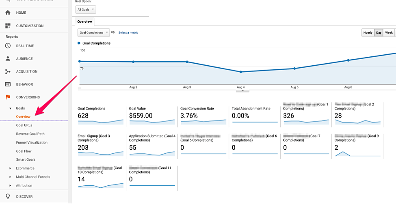Select Reverse Goal Path report
Screen dimensions: 396x204
30,134
